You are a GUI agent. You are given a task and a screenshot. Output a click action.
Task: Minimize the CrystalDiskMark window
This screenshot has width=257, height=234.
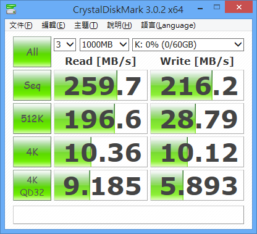200,8
